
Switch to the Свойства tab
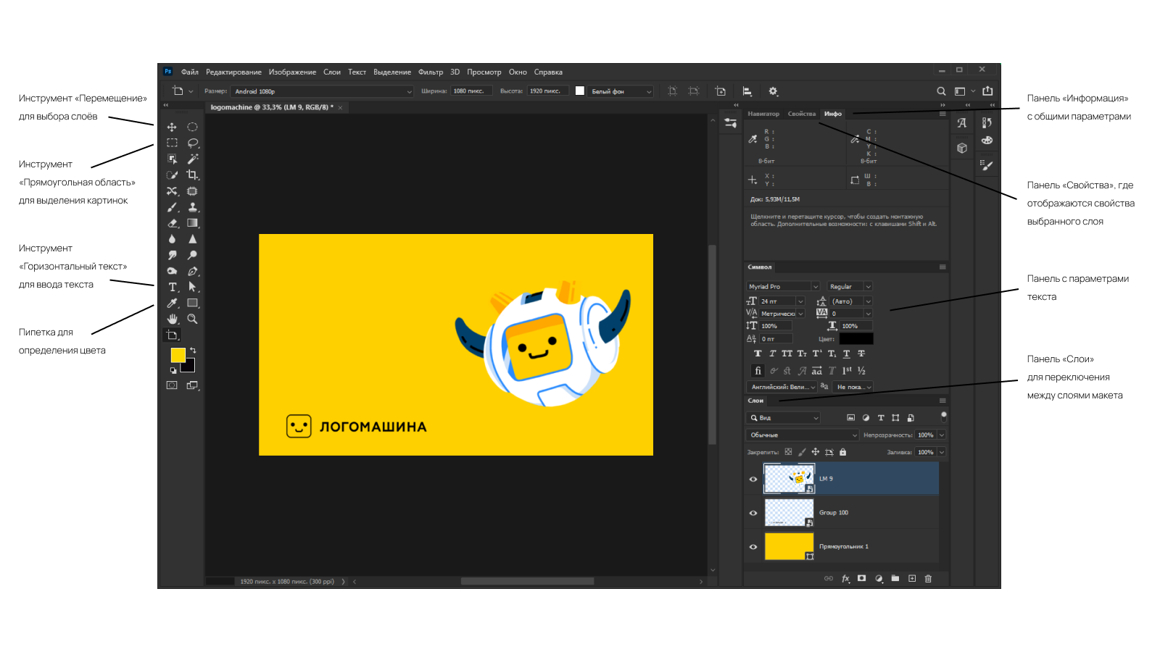tap(801, 114)
